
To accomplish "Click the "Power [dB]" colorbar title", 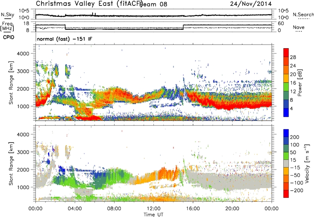I will click(299, 83).
